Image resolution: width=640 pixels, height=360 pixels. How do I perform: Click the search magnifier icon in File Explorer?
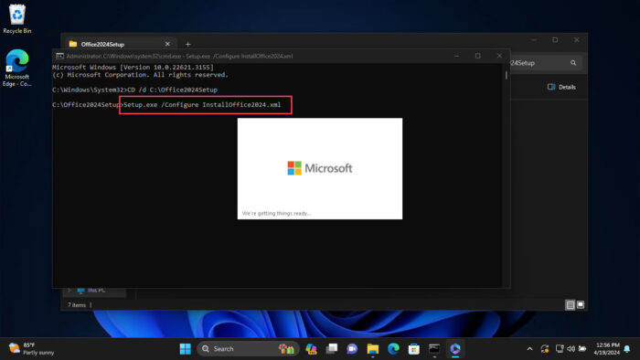click(573, 63)
